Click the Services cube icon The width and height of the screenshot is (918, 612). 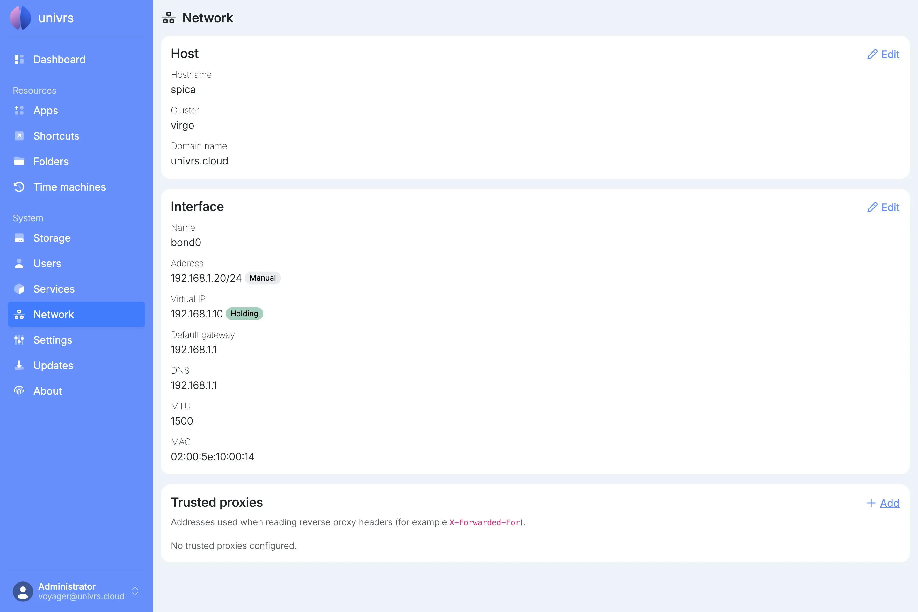point(19,289)
